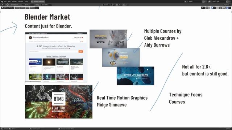Open the Object Mode dropdown
232x130 pixels.
pyautogui.click(x=8, y=8)
